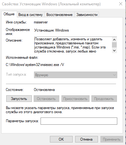
Task: Click the description scrollbar thumb
Action: point(114,45)
